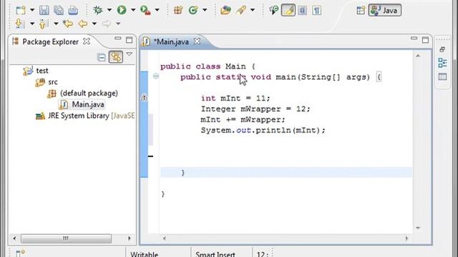Screen dimensions: 458x257
Task: Open the Package Explorer view menu triangle
Action: click(x=129, y=54)
